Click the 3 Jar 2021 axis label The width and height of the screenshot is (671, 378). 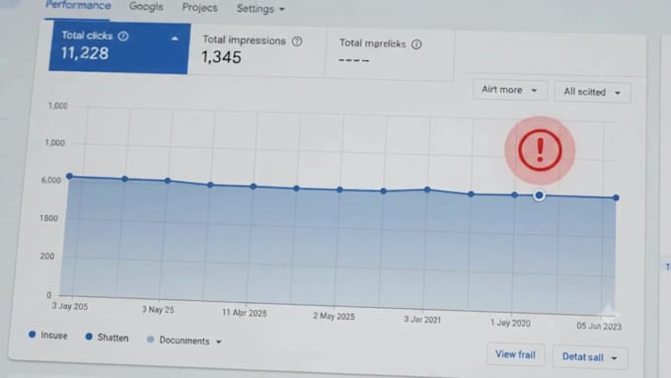(422, 320)
